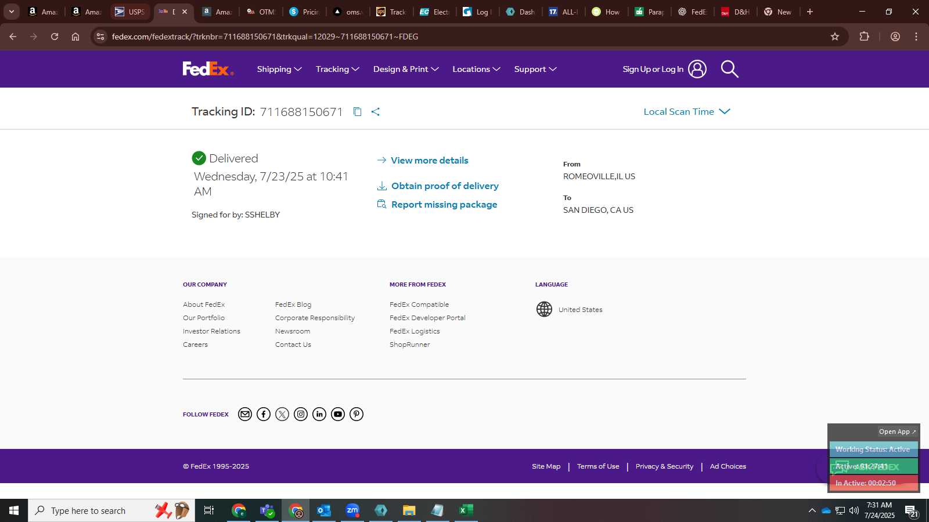This screenshot has width=929, height=522.
Task: Open File Explorer from the taskbar
Action: tap(409, 510)
